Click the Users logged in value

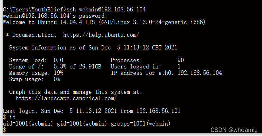tap(179, 67)
